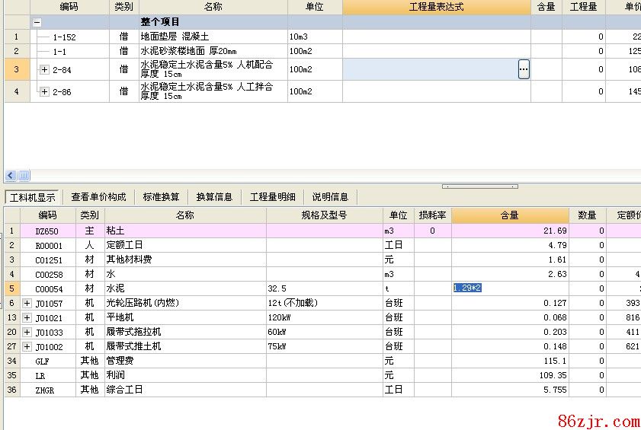Open the 换算信息 tab
Viewport: 641px width, 430px height.
214,197
